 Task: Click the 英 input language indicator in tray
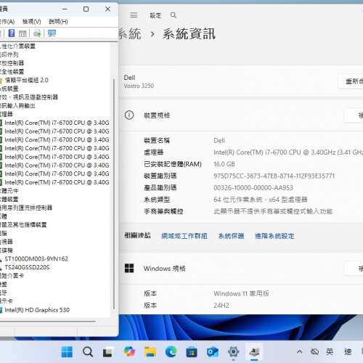(x=330, y=351)
